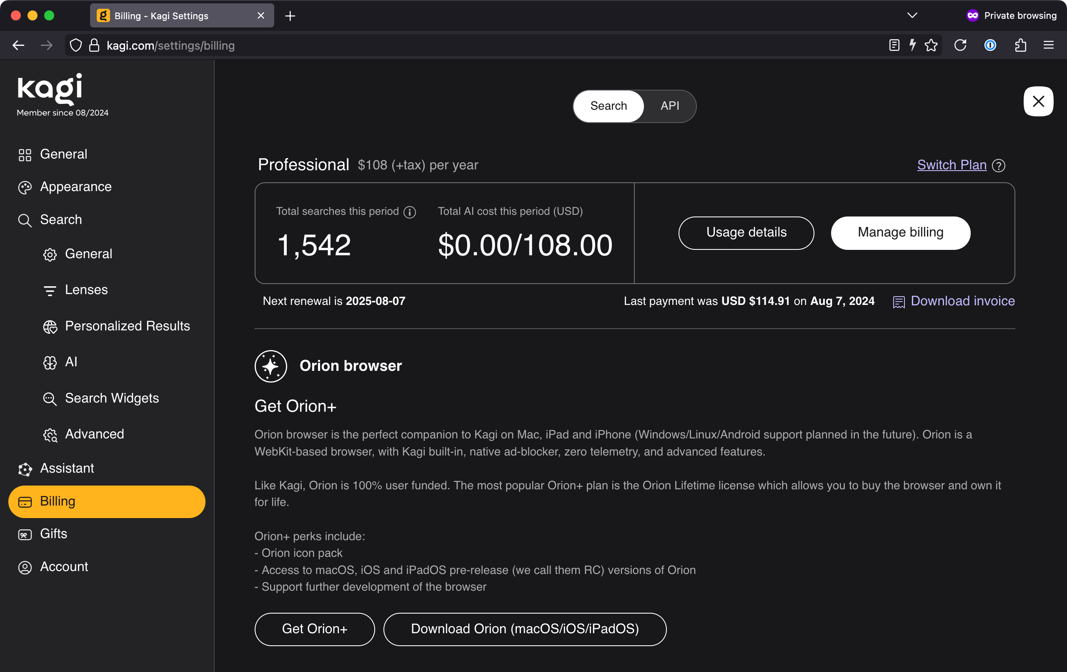Open Assistant settings
The height and width of the screenshot is (672, 1067).
pyautogui.click(x=107, y=468)
